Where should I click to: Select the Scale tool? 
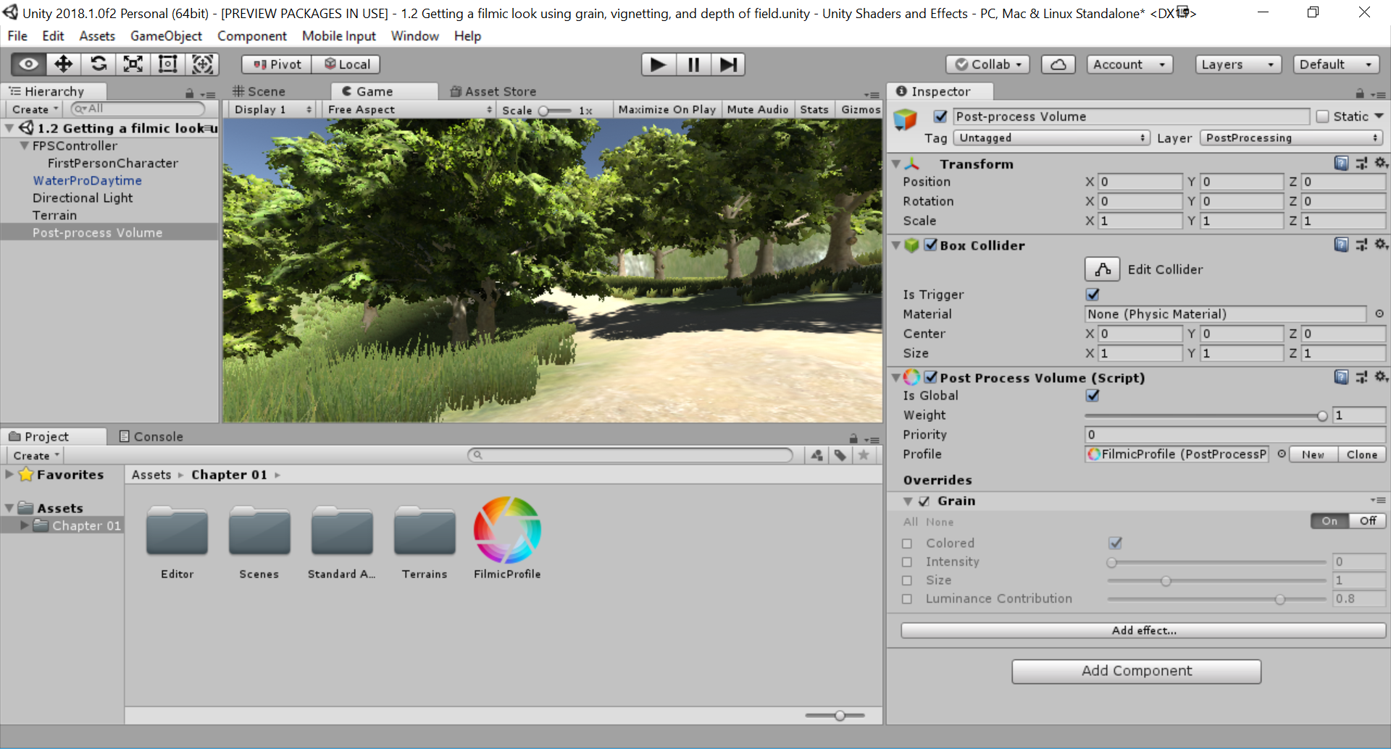133,64
